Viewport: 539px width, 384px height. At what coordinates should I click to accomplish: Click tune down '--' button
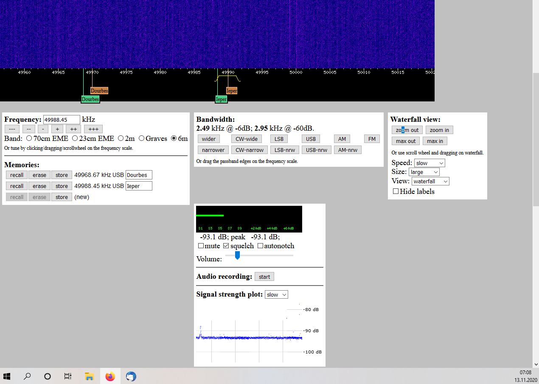pyautogui.click(x=28, y=129)
